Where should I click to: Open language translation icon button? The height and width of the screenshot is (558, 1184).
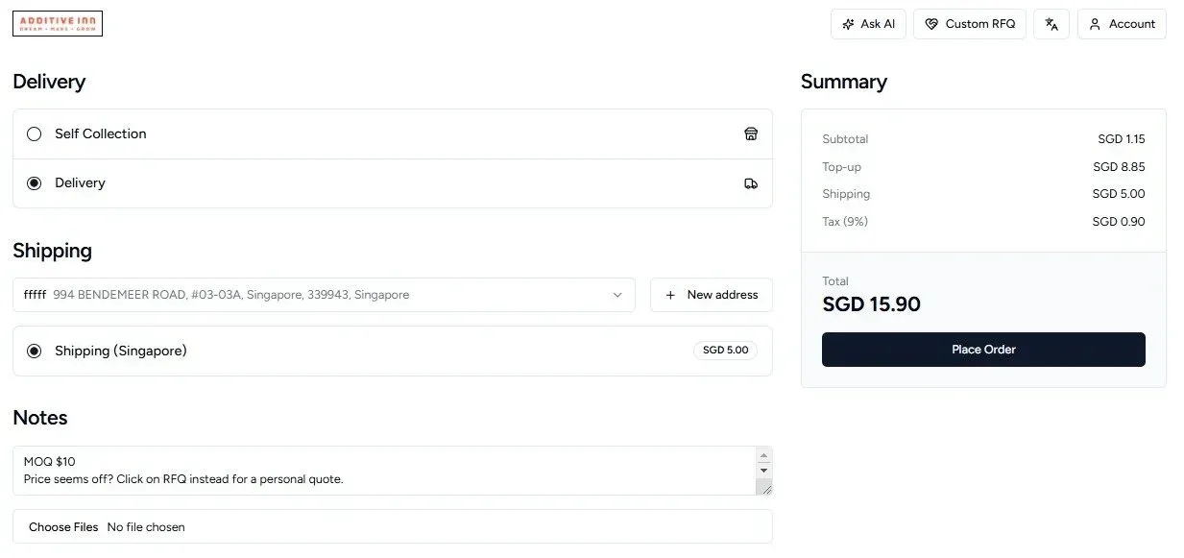pos(1051,24)
